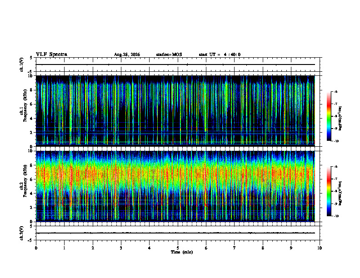This screenshot has height=278, width=360.
Task: Click the 10 minute tick on time axis
Action: point(320,248)
